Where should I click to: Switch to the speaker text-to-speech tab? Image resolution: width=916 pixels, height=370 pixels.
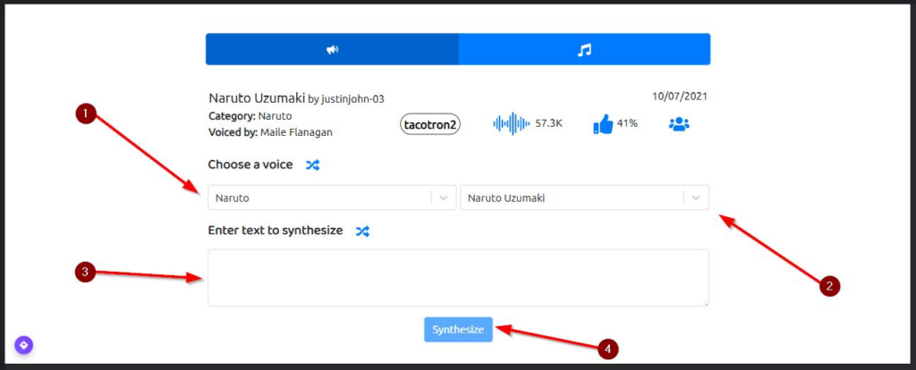pyautogui.click(x=332, y=50)
